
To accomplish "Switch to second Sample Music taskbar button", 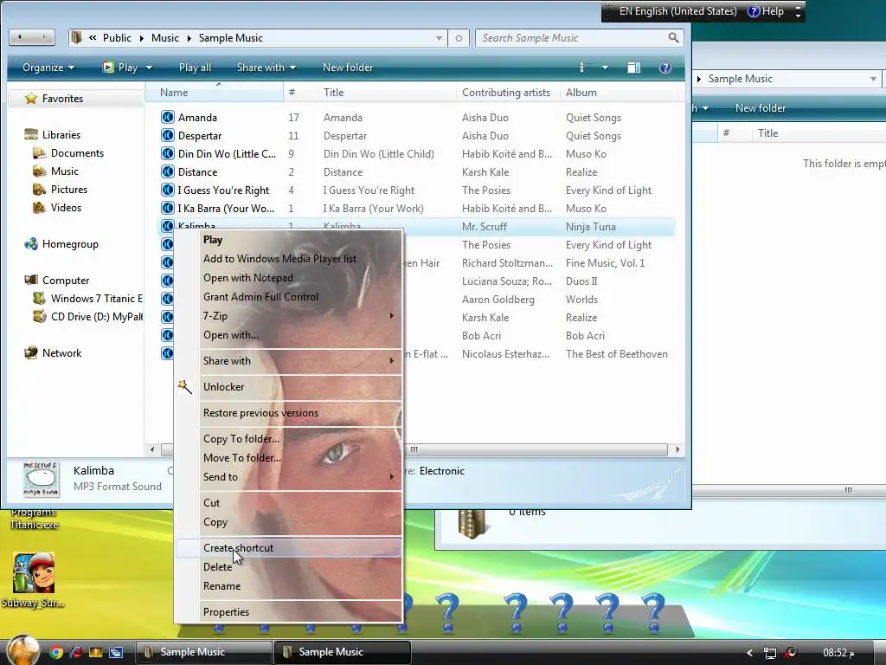I will point(343,652).
